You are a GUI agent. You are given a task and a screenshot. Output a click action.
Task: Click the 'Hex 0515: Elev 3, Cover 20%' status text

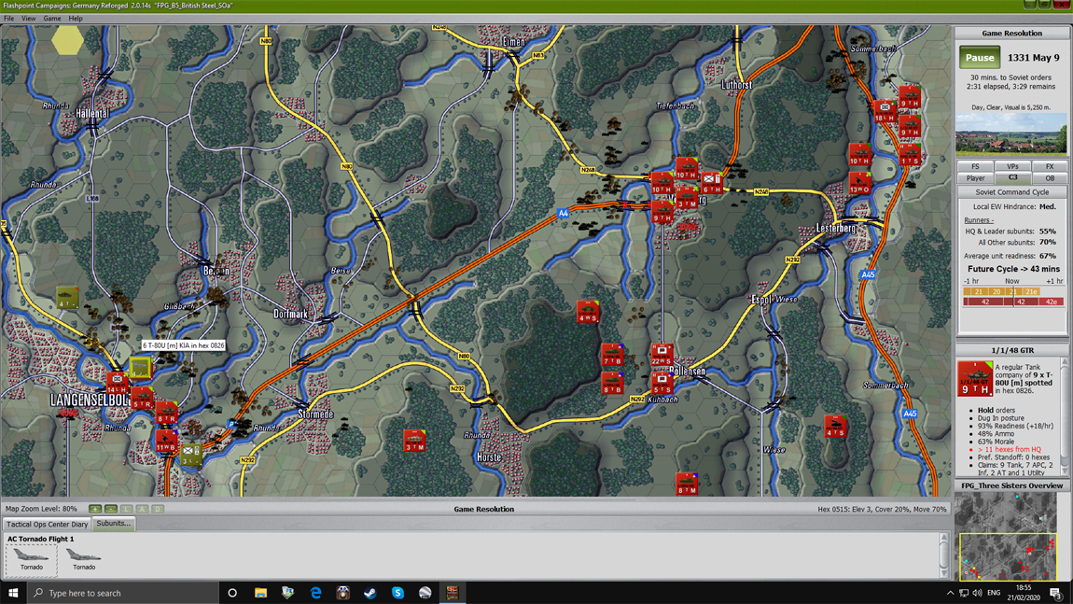[x=882, y=509]
